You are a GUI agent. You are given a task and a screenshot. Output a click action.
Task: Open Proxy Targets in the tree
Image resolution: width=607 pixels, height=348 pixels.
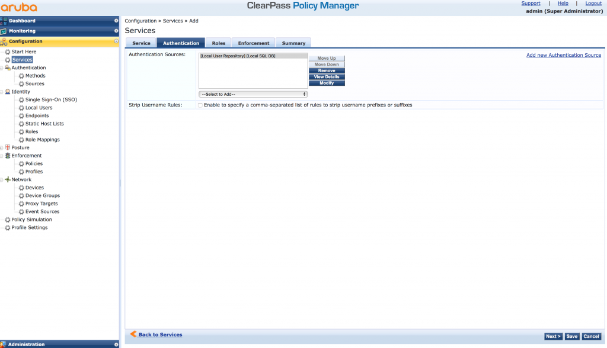(x=41, y=204)
